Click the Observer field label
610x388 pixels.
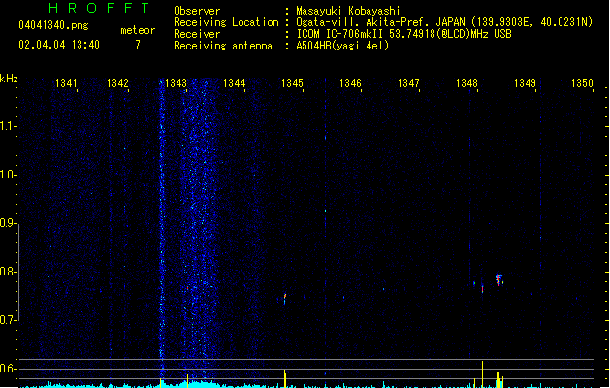pos(197,11)
